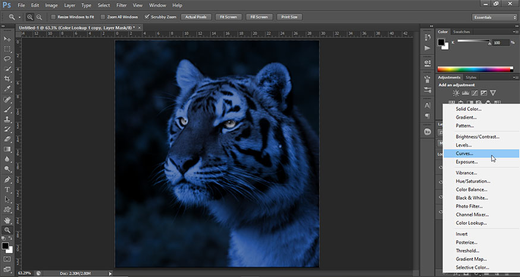
Task: Choose Zoom In mode in options bar
Action: [30, 17]
